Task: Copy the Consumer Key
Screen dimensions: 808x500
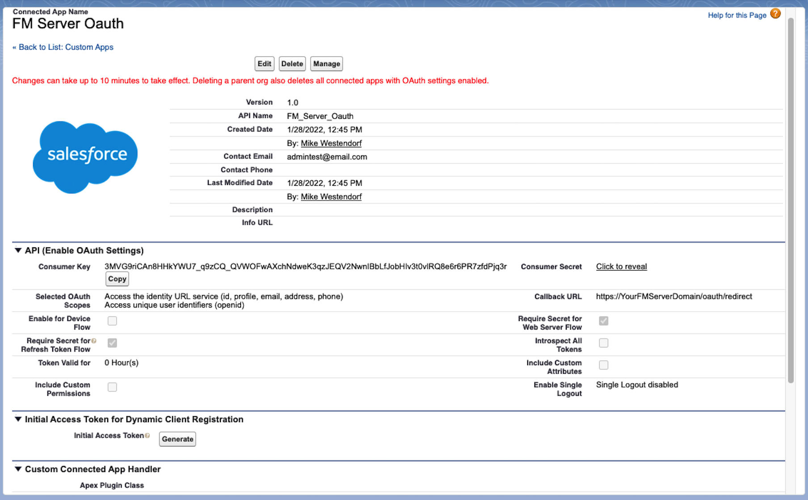Action: coord(117,279)
